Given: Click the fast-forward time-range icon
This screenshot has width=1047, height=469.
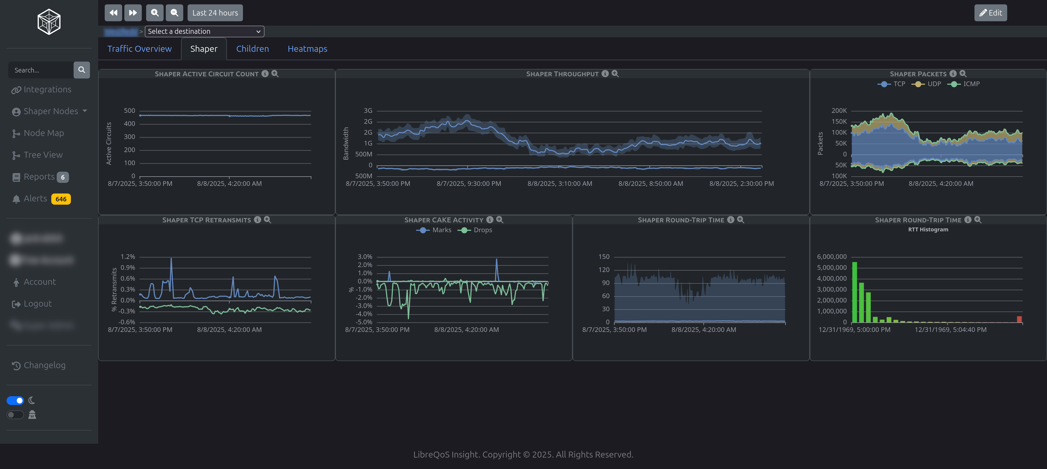Looking at the screenshot, I should [133, 13].
